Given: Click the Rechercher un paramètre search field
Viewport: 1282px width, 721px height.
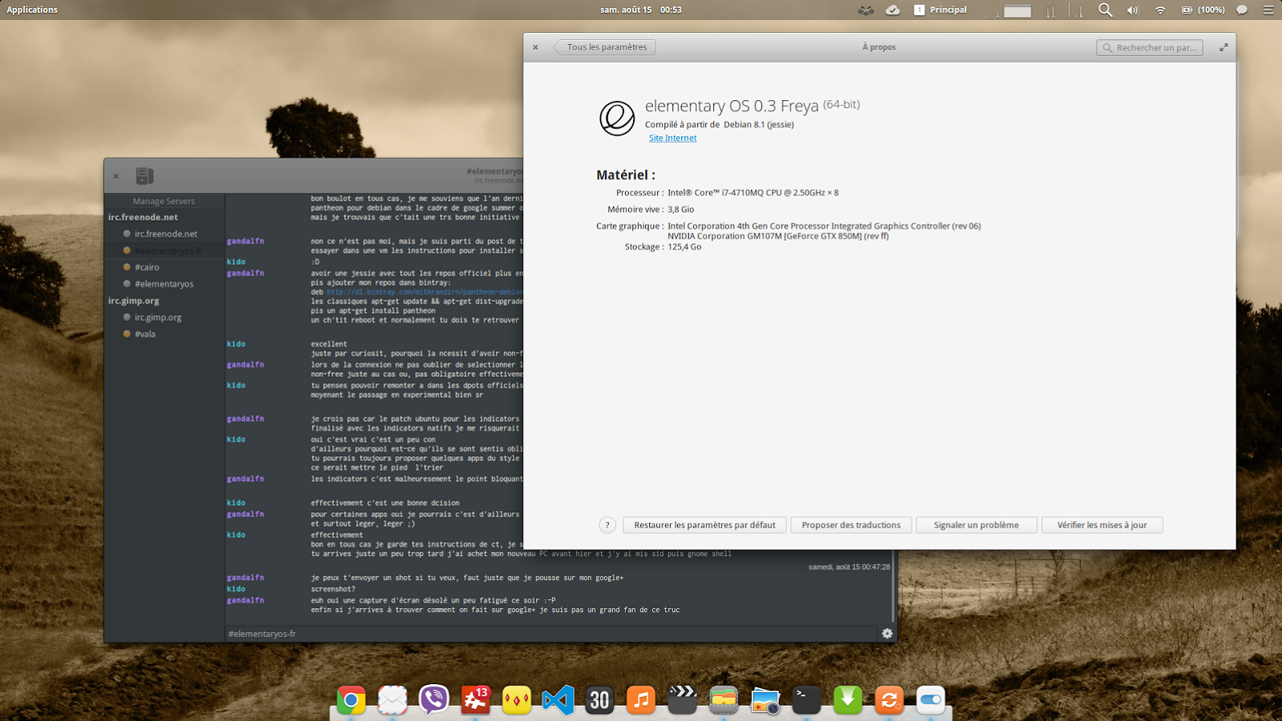Looking at the screenshot, I should point(1150,47).
